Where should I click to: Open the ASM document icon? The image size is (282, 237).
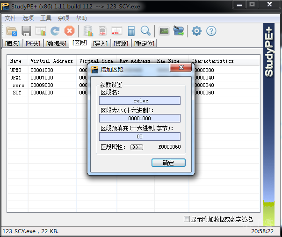102,31
